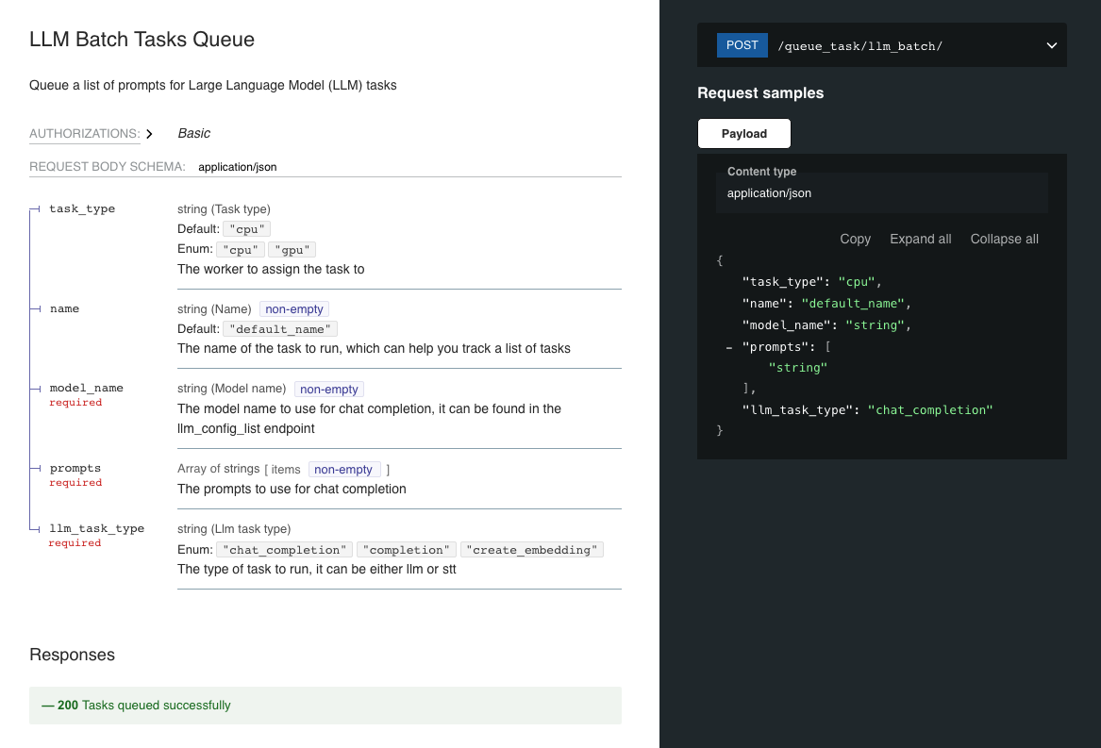This screenshot has width=1101, height=748.
Task: Click the model_name property label
Action: click(86, 388)
